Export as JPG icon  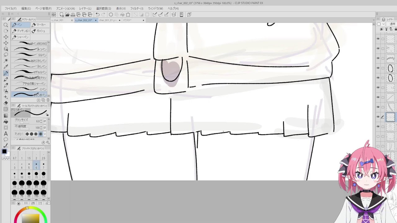click(x=78, y=15)
